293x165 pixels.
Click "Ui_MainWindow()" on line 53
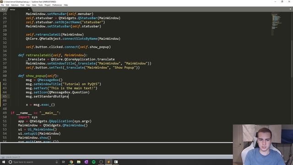click(42, 129)
